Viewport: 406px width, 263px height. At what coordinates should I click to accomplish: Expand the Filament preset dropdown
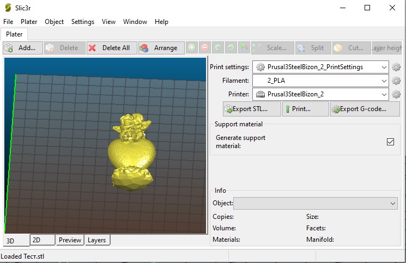385,81
